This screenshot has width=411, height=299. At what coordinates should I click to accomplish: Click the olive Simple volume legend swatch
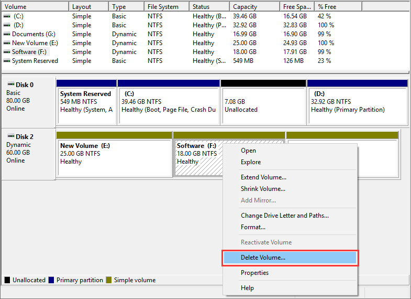pyautogui.click(x=109, y=280)
